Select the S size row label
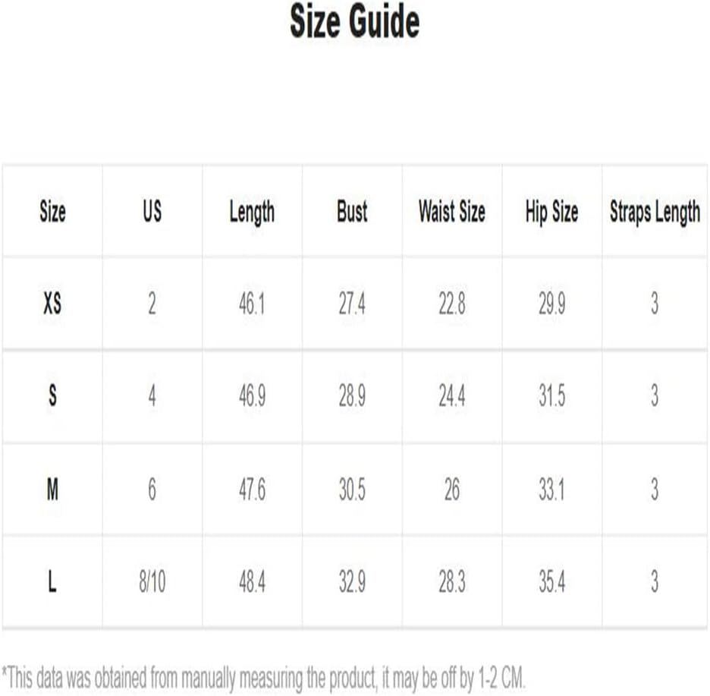 52,396
